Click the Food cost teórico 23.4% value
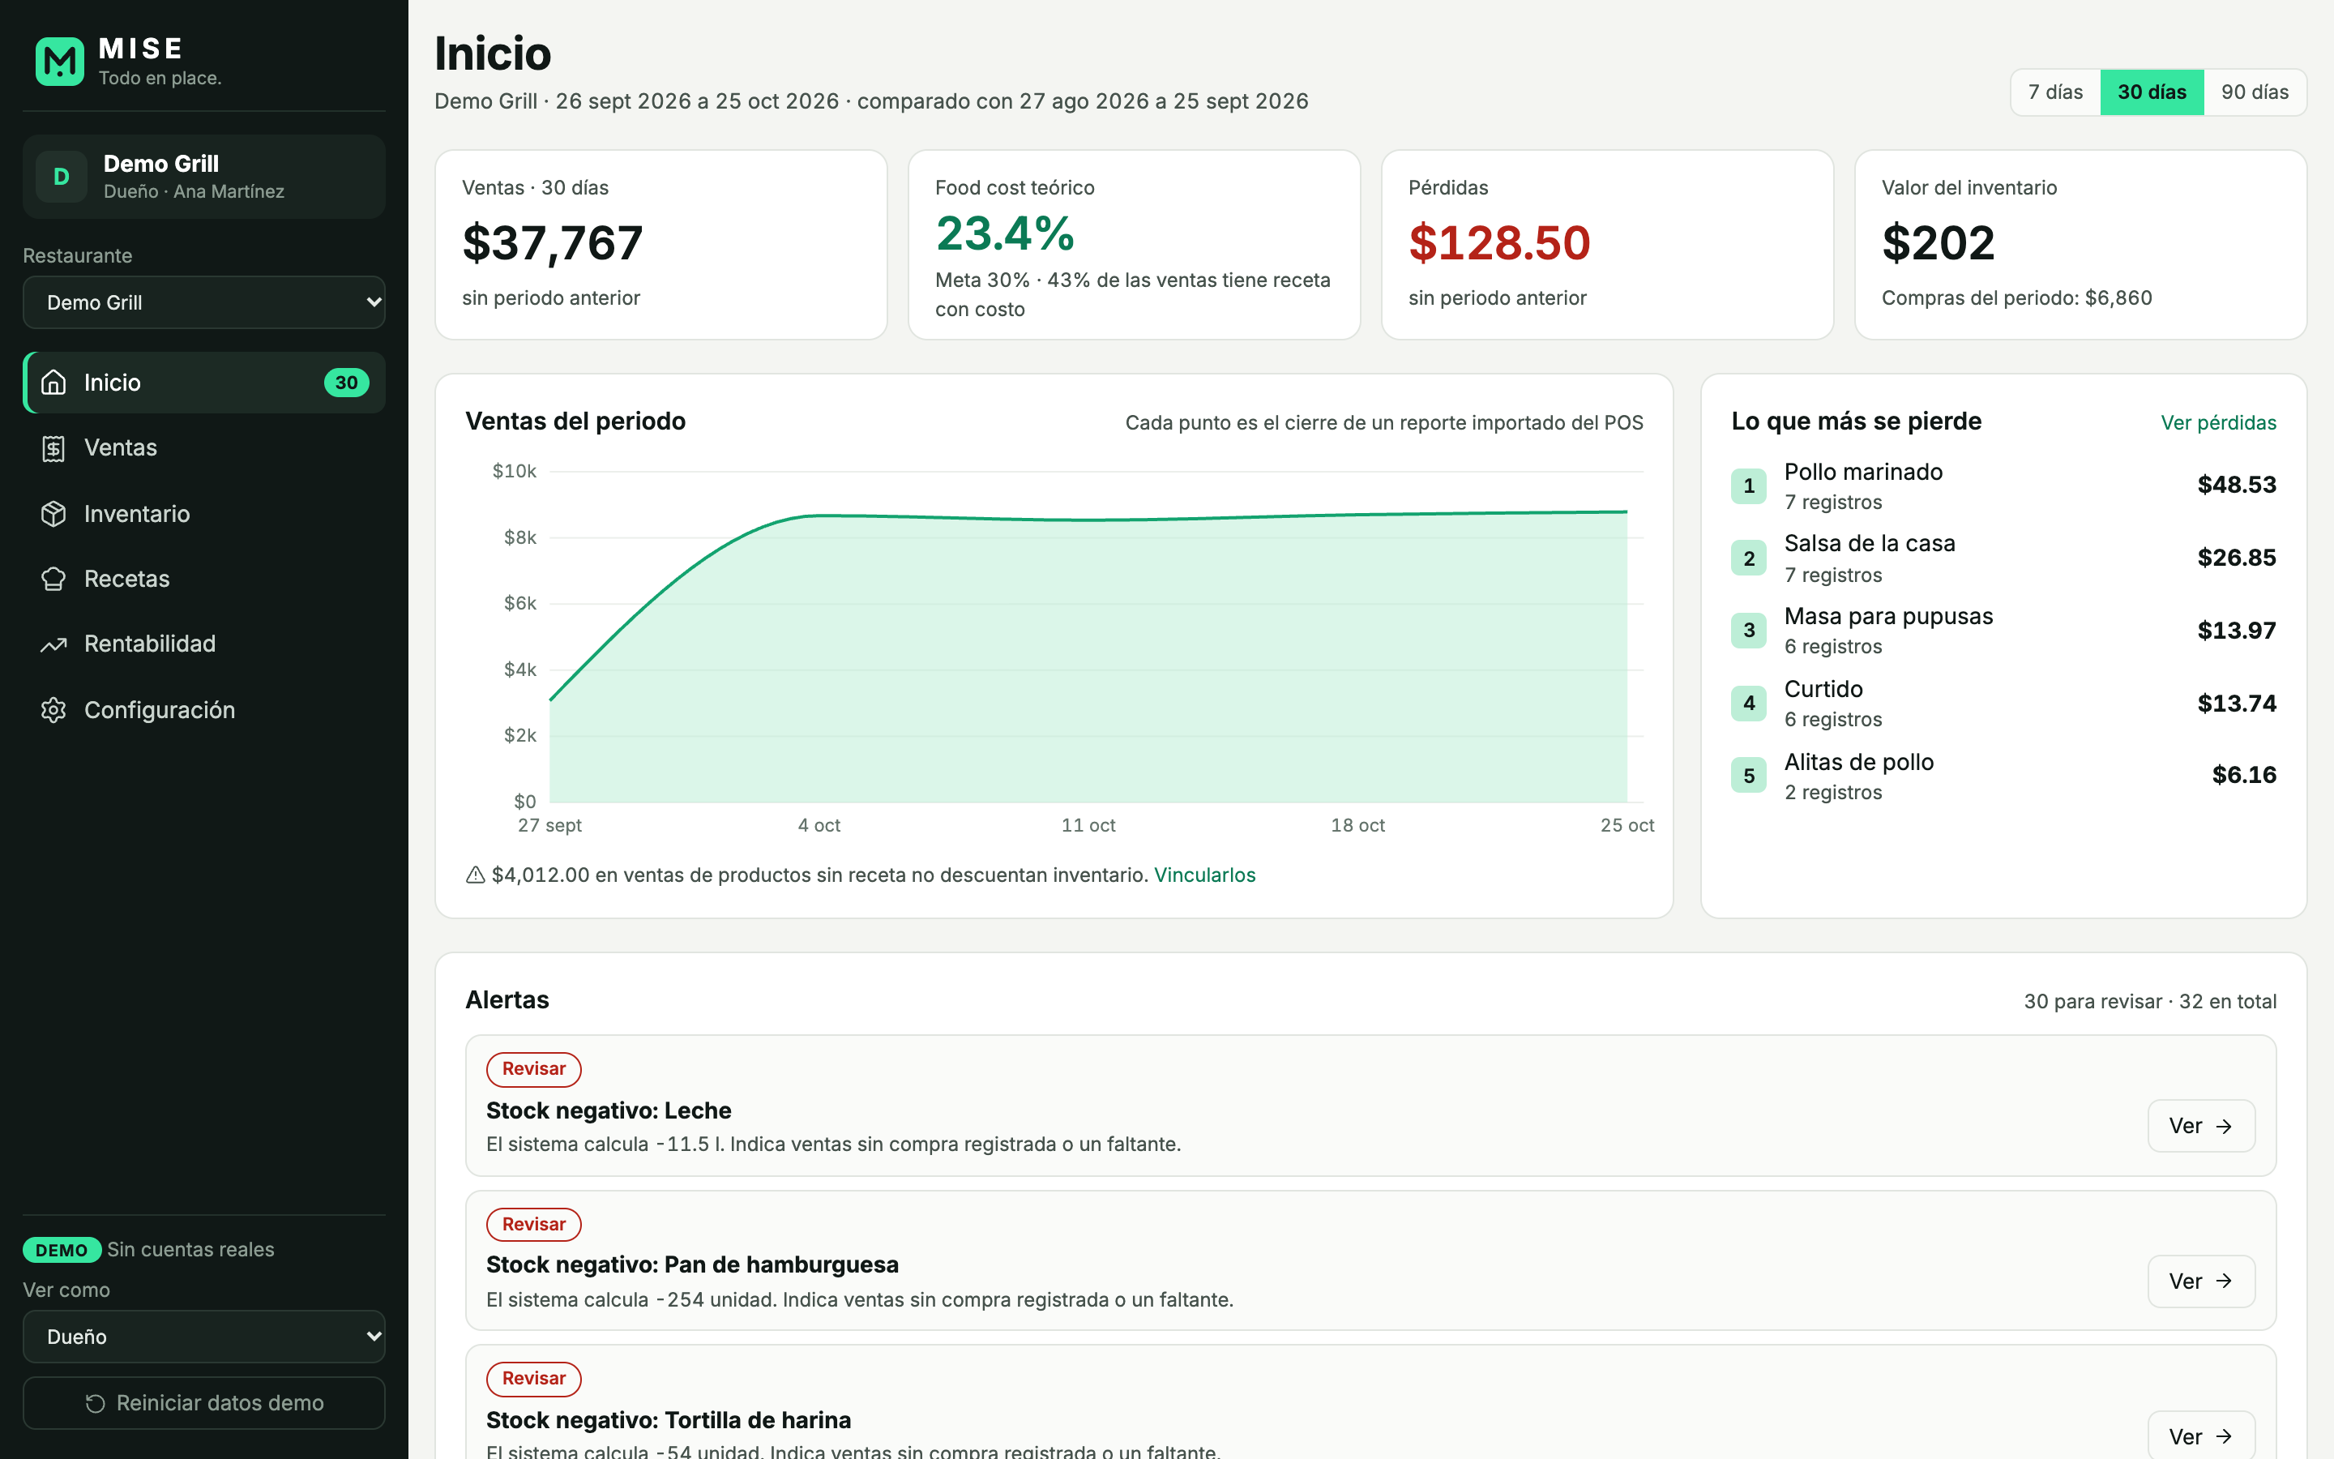This screenshot has width=2334, height=1459. tap(1005, 234)
